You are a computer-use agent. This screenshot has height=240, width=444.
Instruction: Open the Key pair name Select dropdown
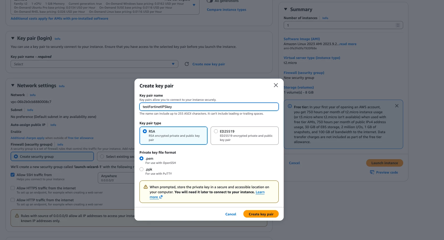[x=94, y=64]
